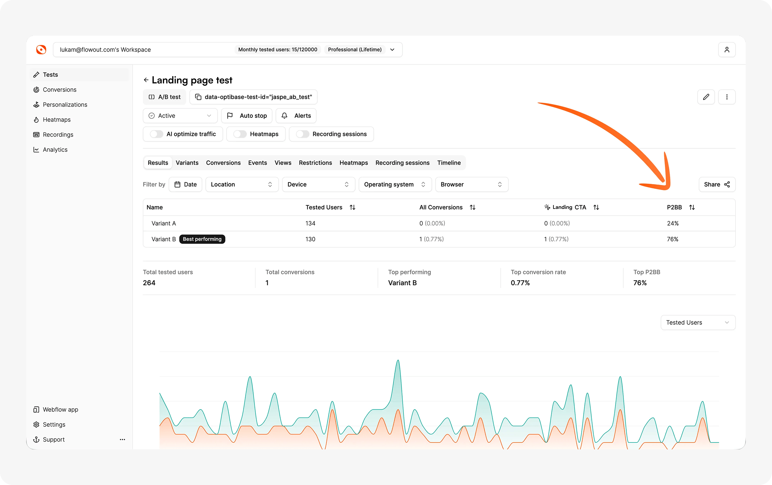Switch to the Variants tab
Viewport: 772px width, 485px height.
click(x=187, y=163)
